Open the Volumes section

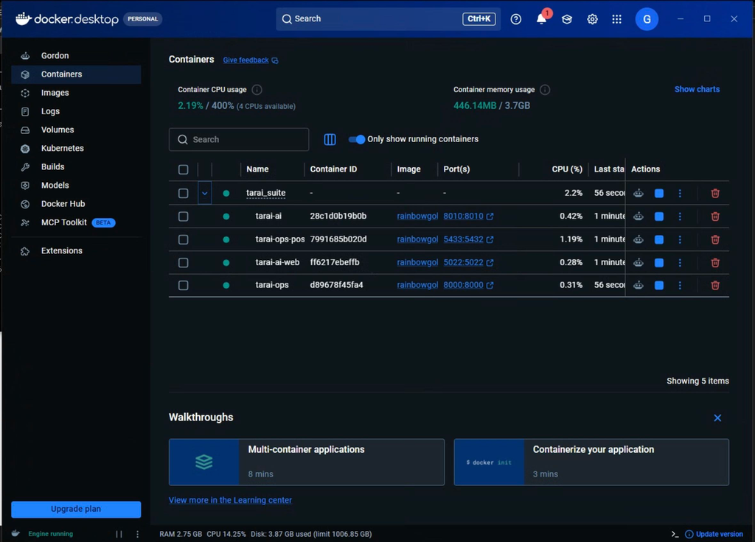point(76,130)
